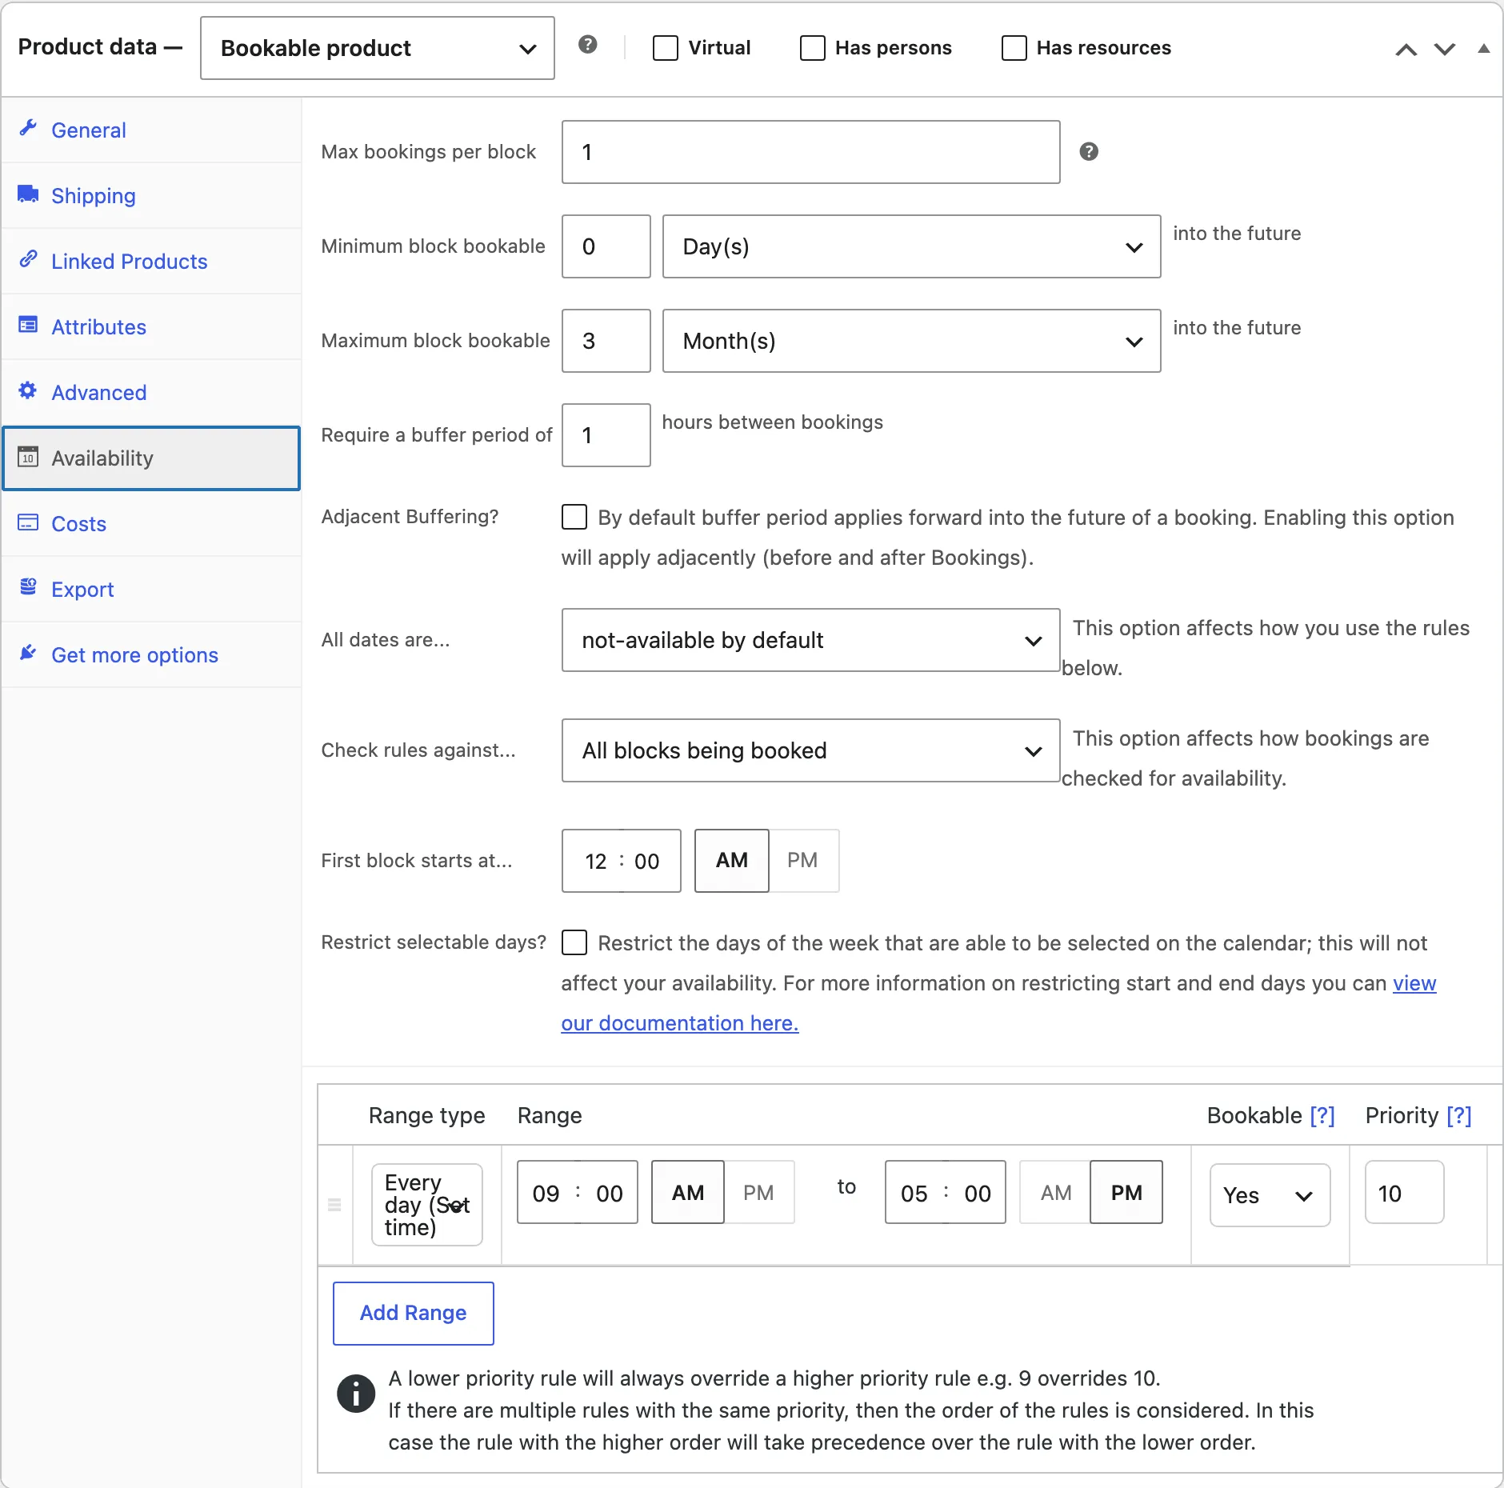Open the All blocks being booked dropdown
1504x1488 pixels.
[810, 750]
